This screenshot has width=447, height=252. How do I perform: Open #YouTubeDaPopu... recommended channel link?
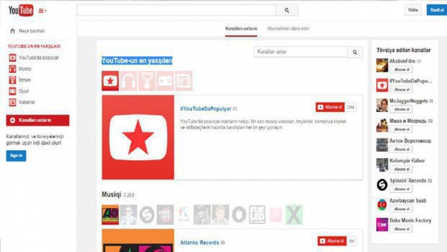point(411,81)
